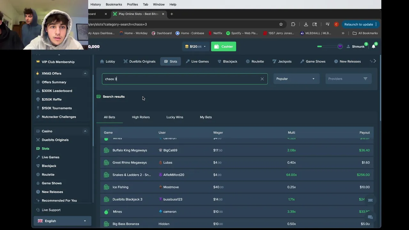The image size is (409, 230).
Task: Open the live chat bubble icon
Action: click(x=370, y=217)
